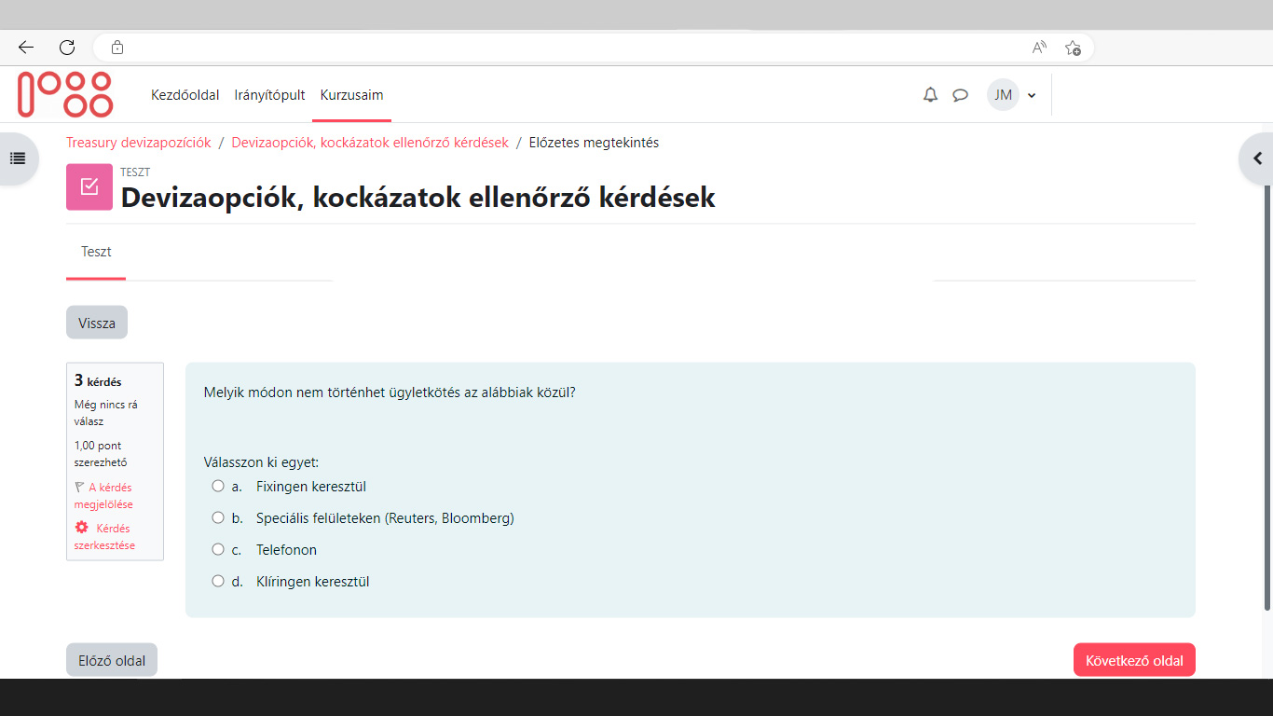
Task: Click the add to favorites star icon
Action: [x=1073, y=48]
